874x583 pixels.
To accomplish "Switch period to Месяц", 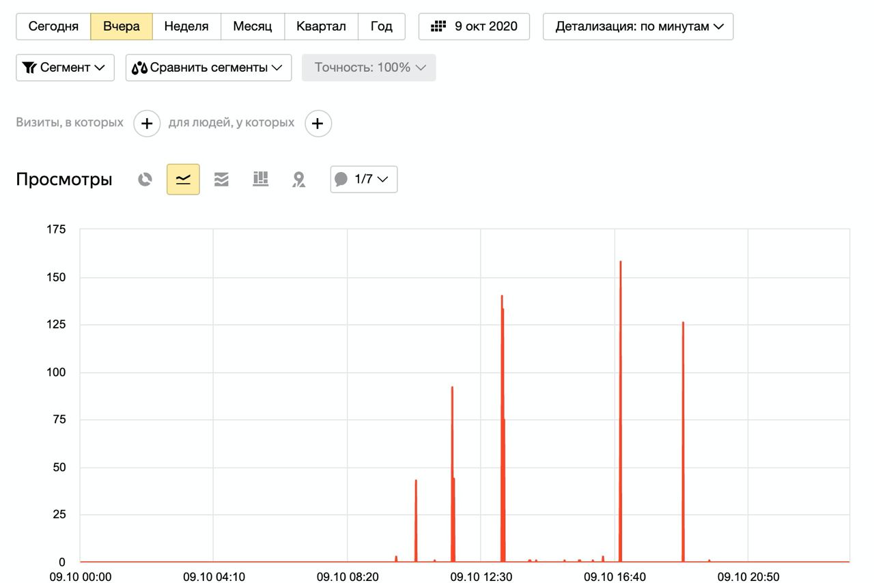I will tap(253, 27).
